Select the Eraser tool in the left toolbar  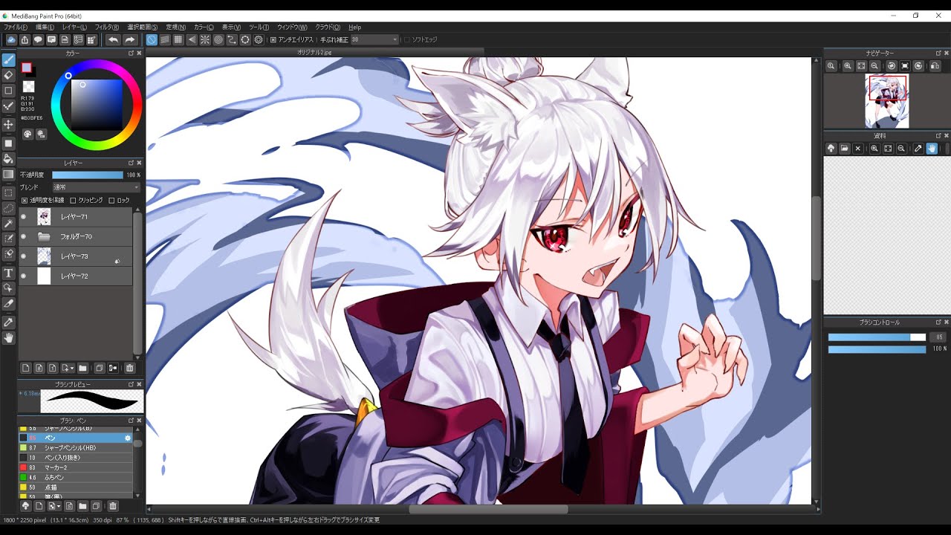coord(9,75)
